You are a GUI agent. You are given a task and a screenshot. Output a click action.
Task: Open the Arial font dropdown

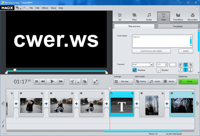tap(152, 65)
